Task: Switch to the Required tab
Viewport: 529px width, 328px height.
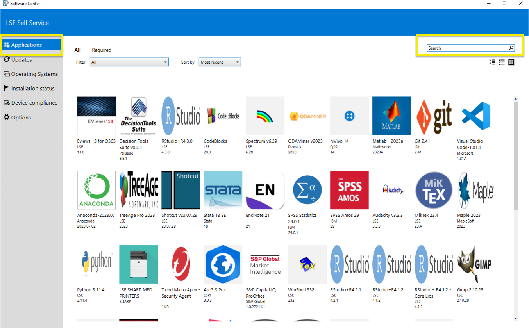Action: click(102, 50)
